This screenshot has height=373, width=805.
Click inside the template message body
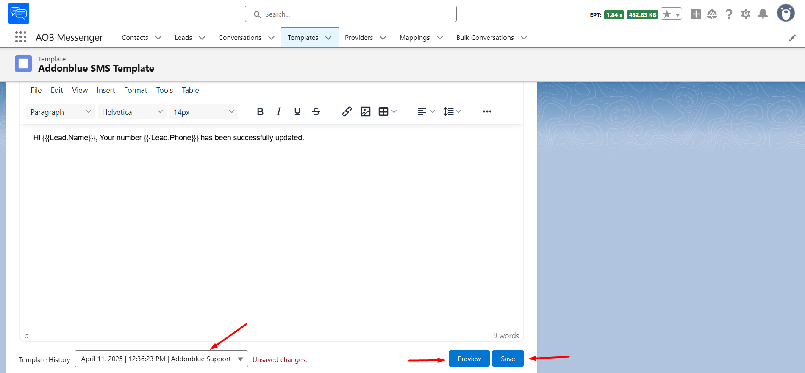point(271,226)
